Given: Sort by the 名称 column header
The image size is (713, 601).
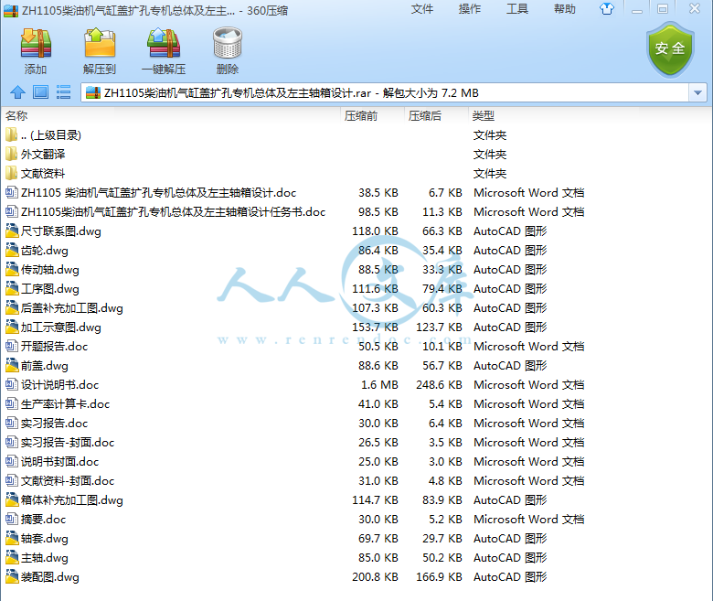Looking at the screenshot, I should [171, 115].
